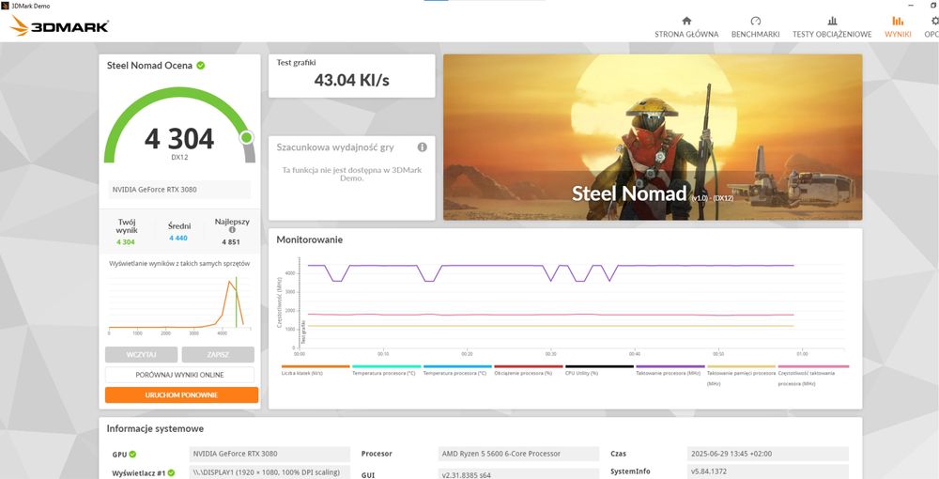The height and width of the screenshot is (479, 939).
Task: Toggle Obciążenie procesora (%) legend
Action: (x=528, y=371)
